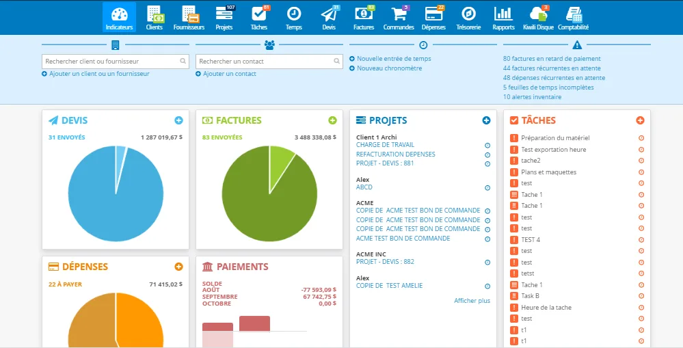Click the 83 ENVOYÉES factures label
The height and width of the screenshot is (348, 683).
[222, 137]
